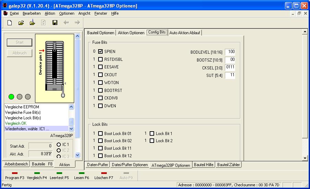Open the Hilfe menu
The width and height of the screenshot is (310, 189).
115,13
